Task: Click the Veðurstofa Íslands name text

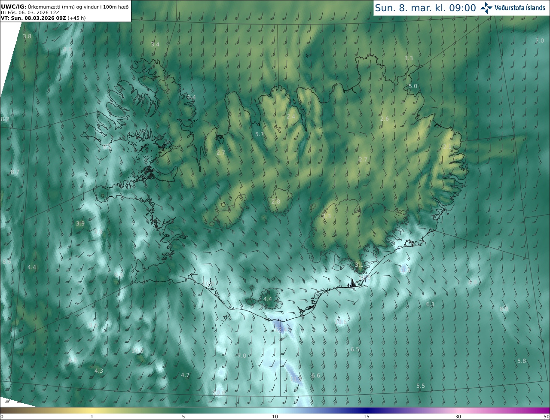Action: click(x=520, y=8)
